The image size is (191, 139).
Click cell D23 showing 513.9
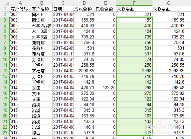(84, 133)
